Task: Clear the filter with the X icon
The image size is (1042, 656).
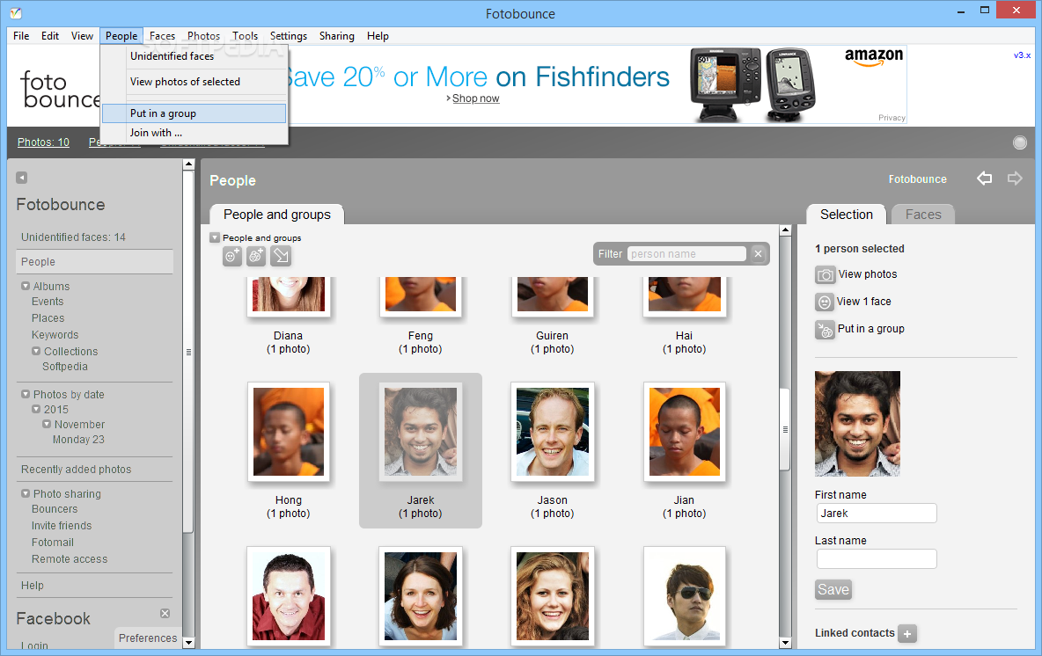Action: [759, 253]
